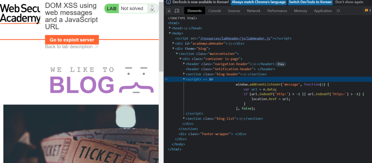Open the Network tab

254,11
